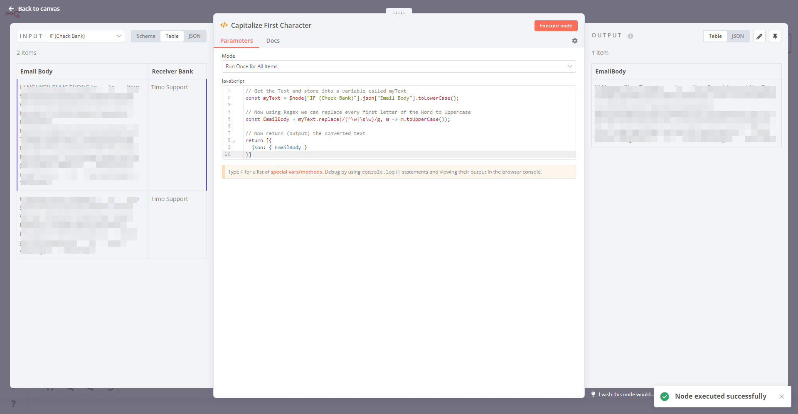Image resolution: width=798 pixels, height=414 pixels.
Task: Switch output view to JSON
Action: coord(737,36)
